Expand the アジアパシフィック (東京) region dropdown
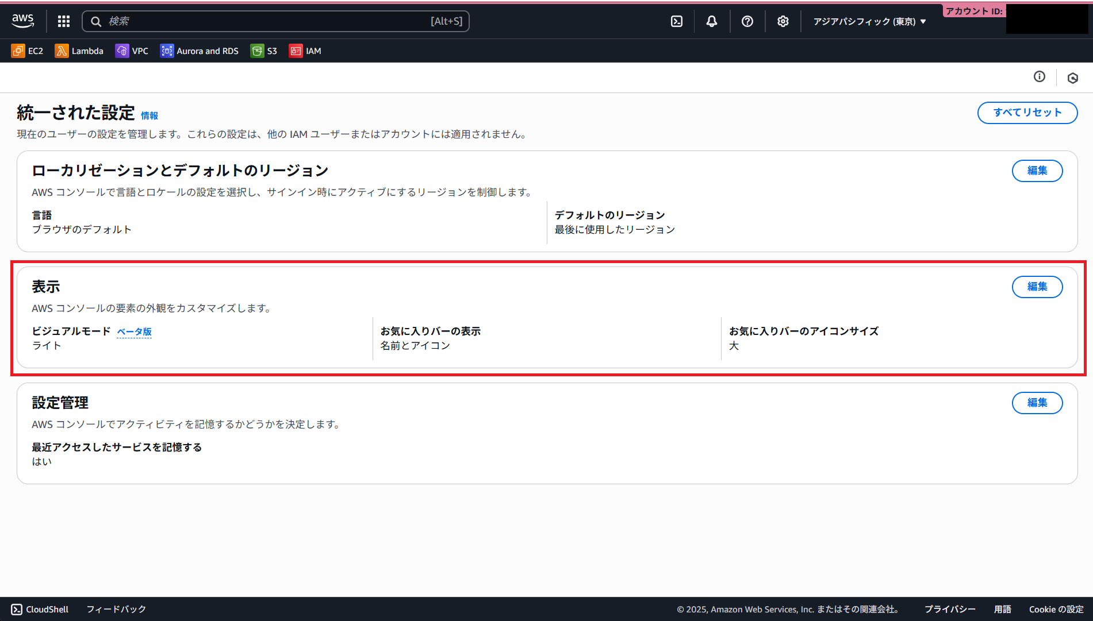The width and height of the screenshot is (1093, 621). coord(869,21)
